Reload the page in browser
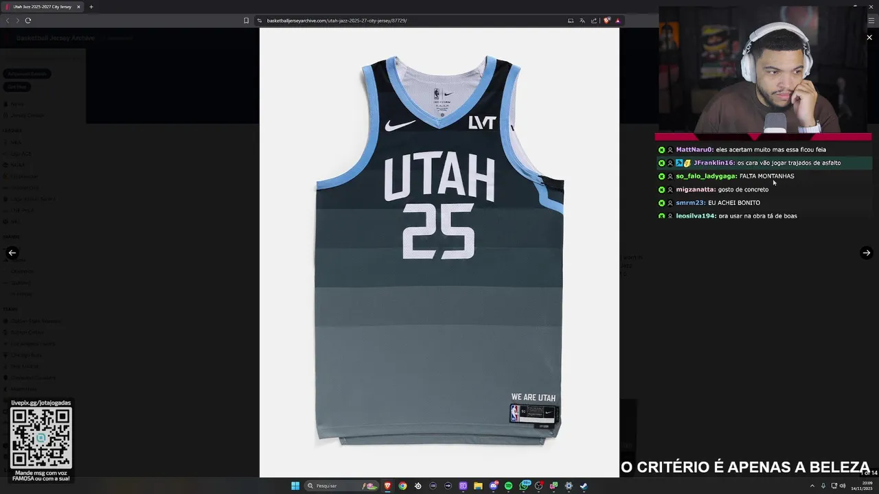Screen dimensions: 879x494 click(x=28, y=21)
